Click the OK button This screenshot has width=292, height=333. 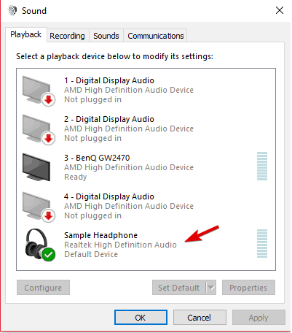[141, 318]
